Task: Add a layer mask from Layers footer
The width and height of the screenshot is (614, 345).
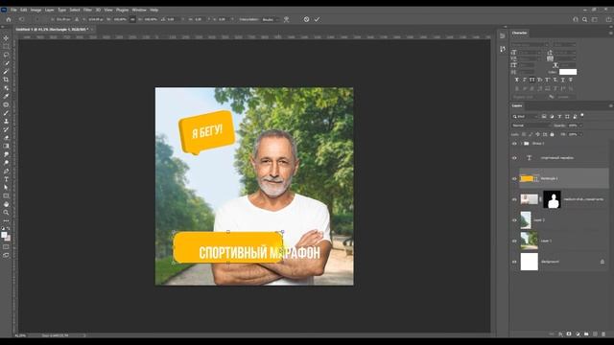Action: click(569, 334)
